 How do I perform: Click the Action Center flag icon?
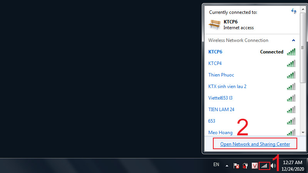click(x=236, y=166)
